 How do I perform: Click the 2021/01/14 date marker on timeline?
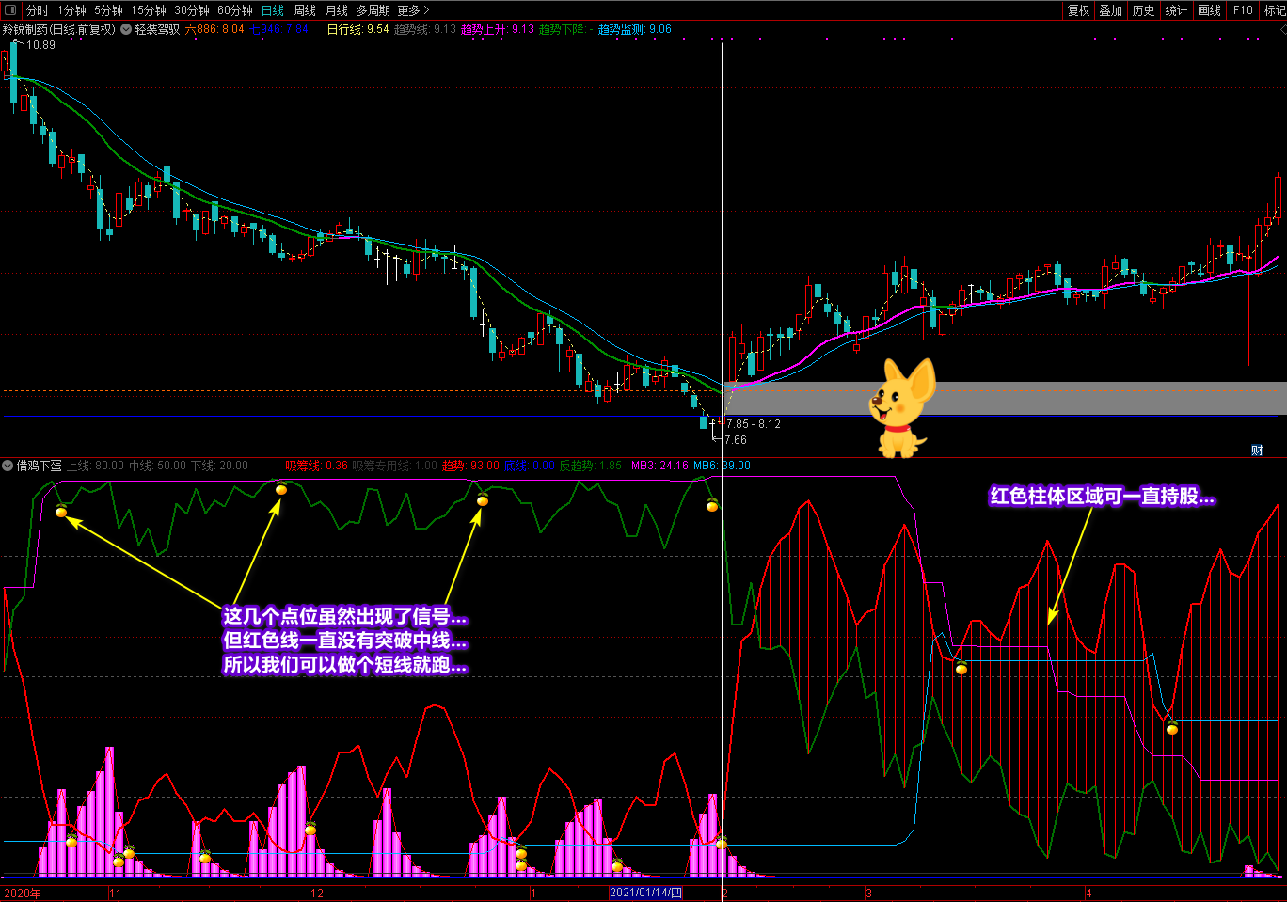(646, 893)
